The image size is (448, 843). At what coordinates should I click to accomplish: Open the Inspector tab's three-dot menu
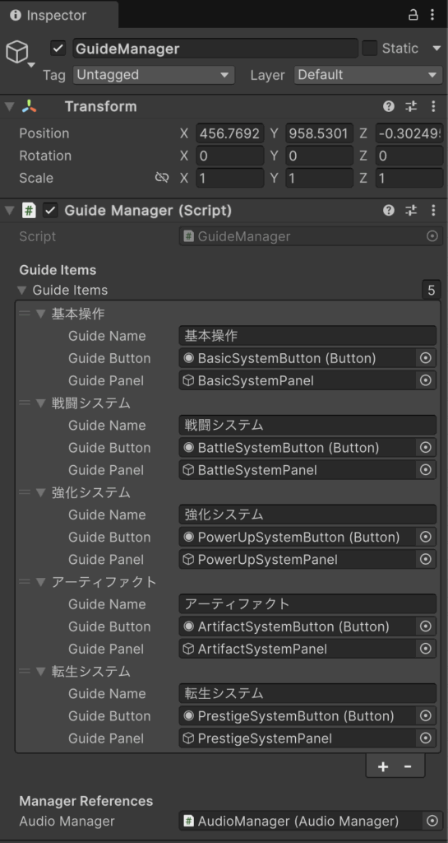tap(432, 15)
